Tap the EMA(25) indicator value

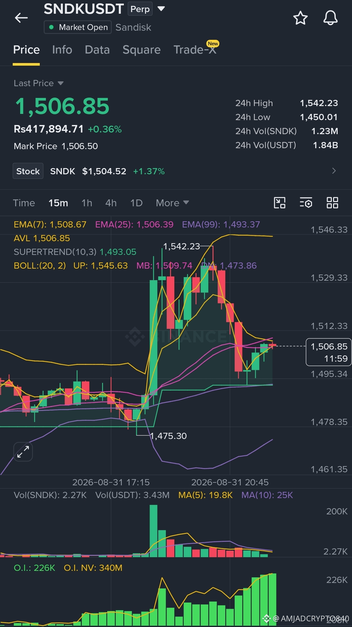pyautogui.click(x=134, y=225)
